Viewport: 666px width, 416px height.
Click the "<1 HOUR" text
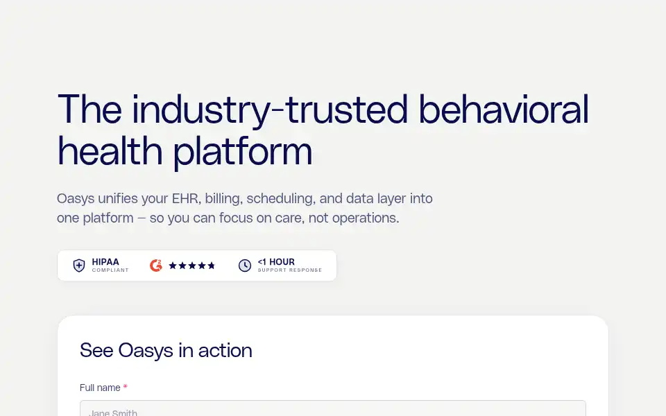click(276, 262)
